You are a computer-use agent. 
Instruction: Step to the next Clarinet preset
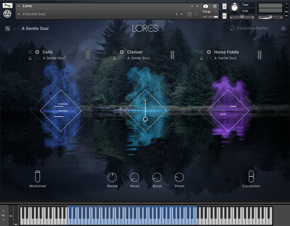tap(123, 58)
